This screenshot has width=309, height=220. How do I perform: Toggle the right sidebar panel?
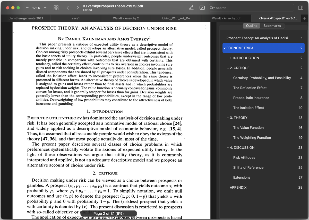[x=301, y=8]
